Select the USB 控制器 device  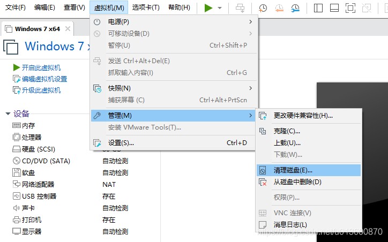(x=35, y=196)
